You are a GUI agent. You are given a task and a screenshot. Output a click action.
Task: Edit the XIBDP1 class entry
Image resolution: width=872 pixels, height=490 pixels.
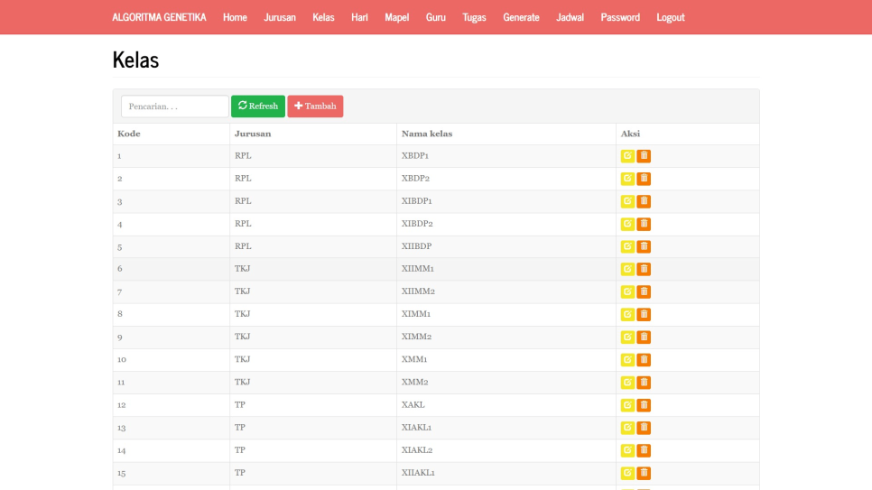click(627, 201)
